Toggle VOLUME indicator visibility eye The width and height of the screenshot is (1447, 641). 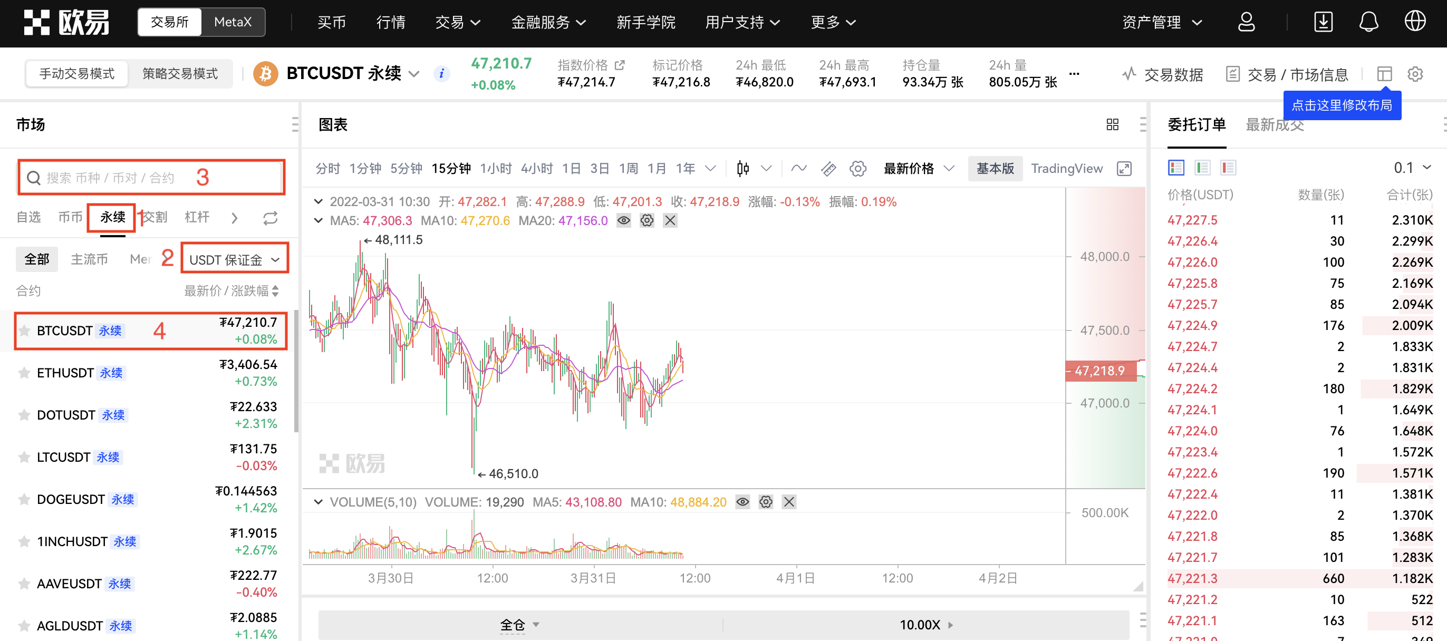point(742,502)
